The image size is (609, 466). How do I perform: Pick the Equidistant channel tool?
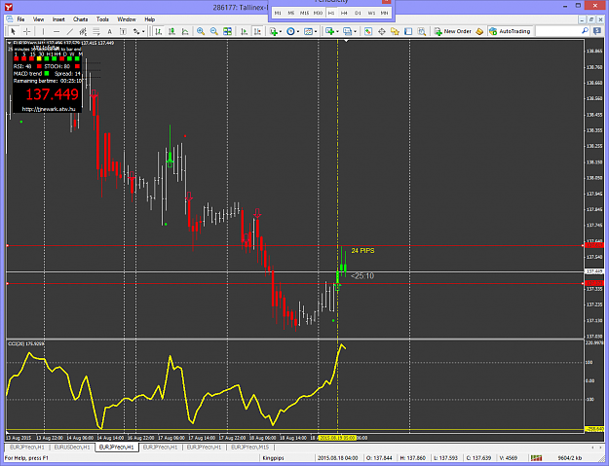coord(83,31)
